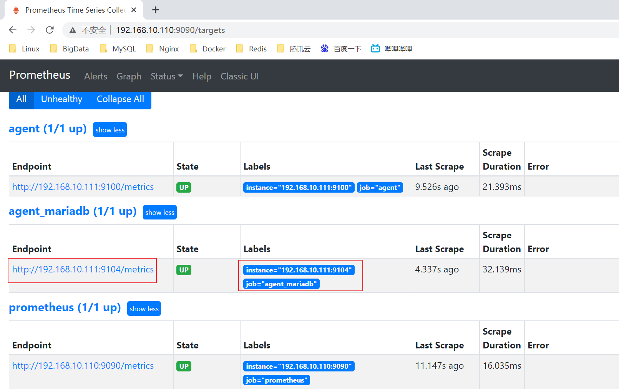
Task: Filter to Unhealthy targets
Action: click(62, 99)
